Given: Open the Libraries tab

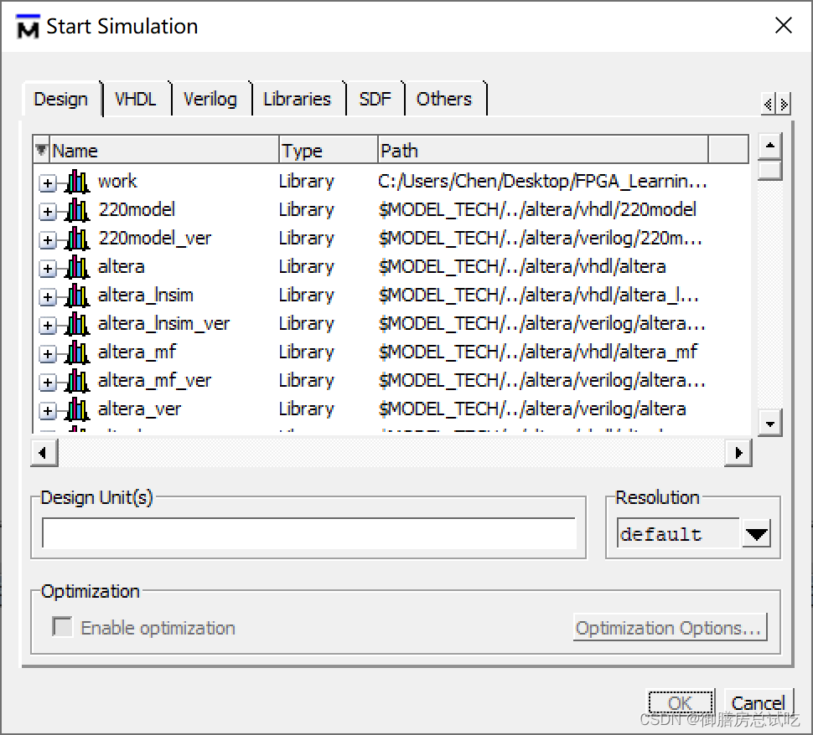Looking at the screenshot, I should 297,99.
